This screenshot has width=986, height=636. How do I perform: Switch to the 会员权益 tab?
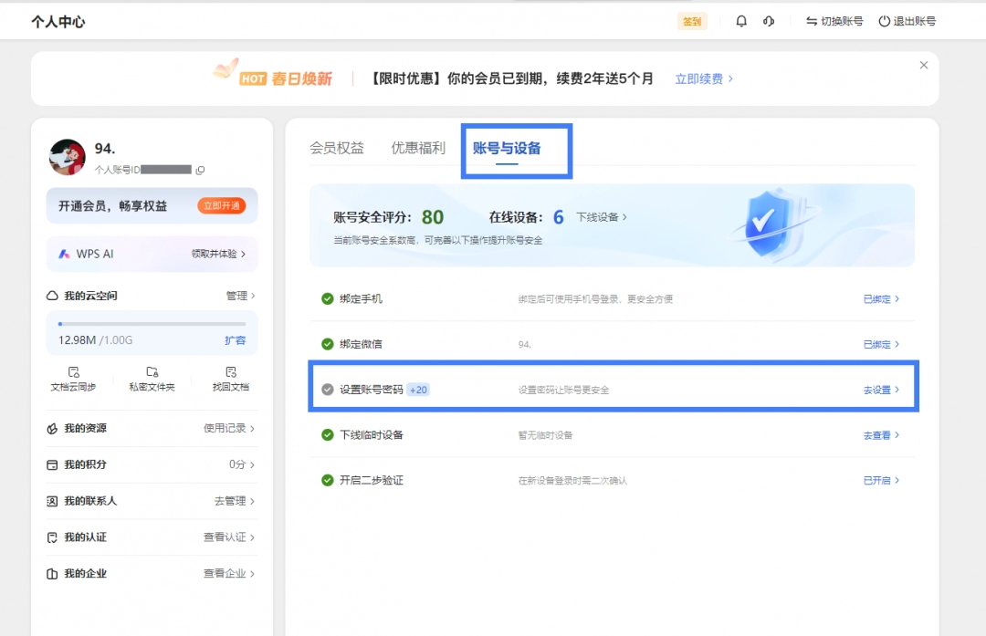[337, 144]
